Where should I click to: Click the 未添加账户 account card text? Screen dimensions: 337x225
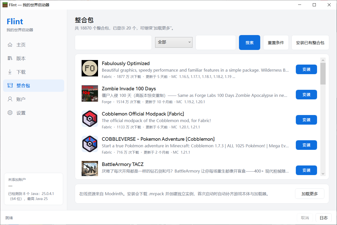[x=17, y=180]
